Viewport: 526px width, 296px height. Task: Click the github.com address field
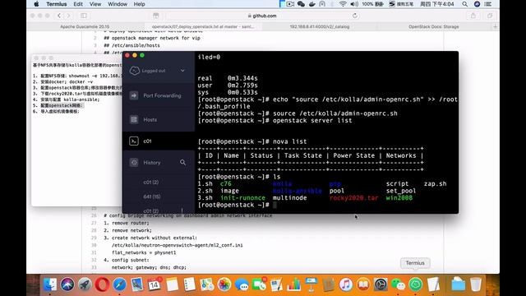tap(261, 16)
